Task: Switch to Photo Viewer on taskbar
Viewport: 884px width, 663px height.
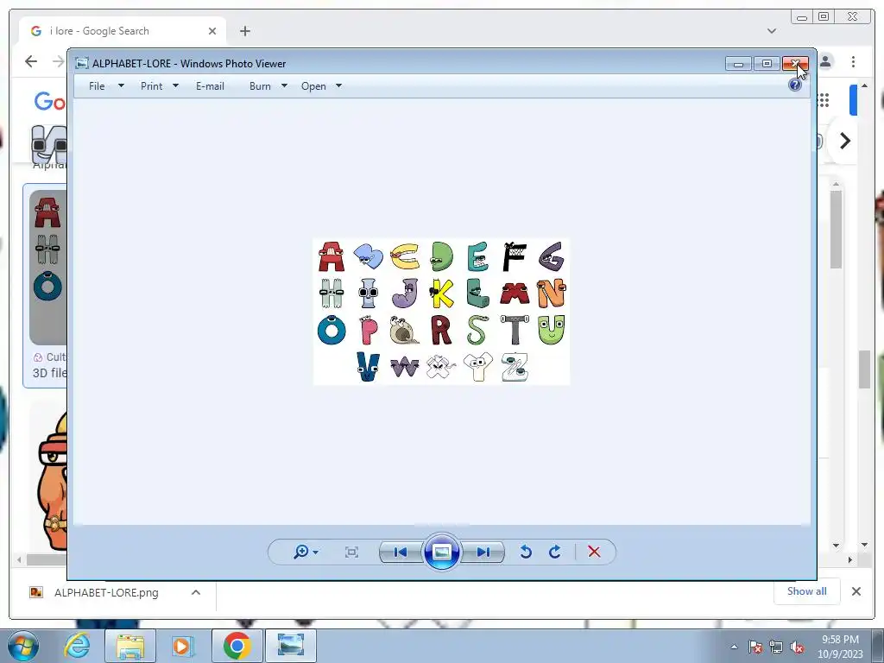Action: click(290, 646)
